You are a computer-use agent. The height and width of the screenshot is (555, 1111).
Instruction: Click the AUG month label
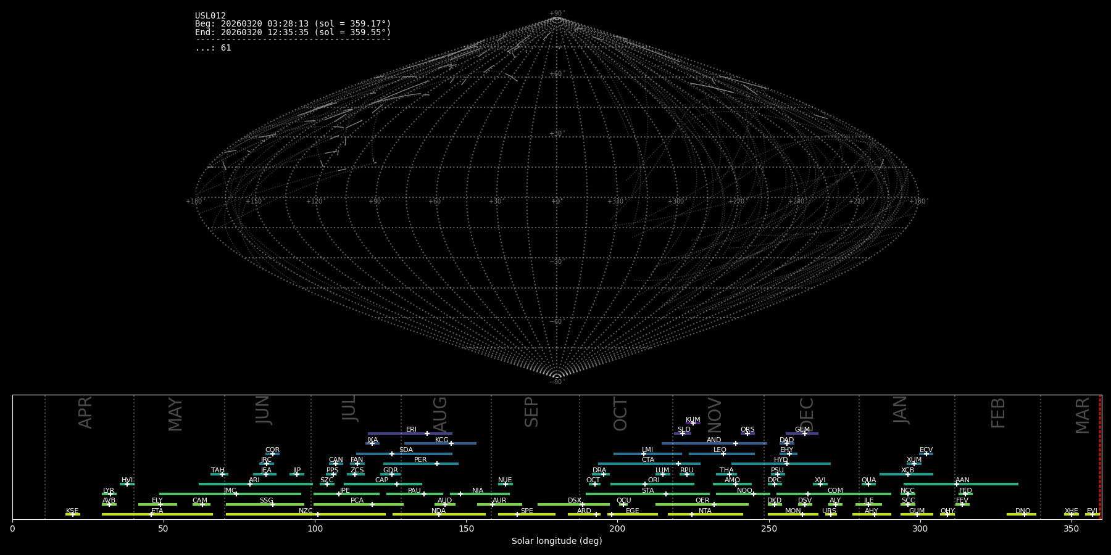pos(440,414)
